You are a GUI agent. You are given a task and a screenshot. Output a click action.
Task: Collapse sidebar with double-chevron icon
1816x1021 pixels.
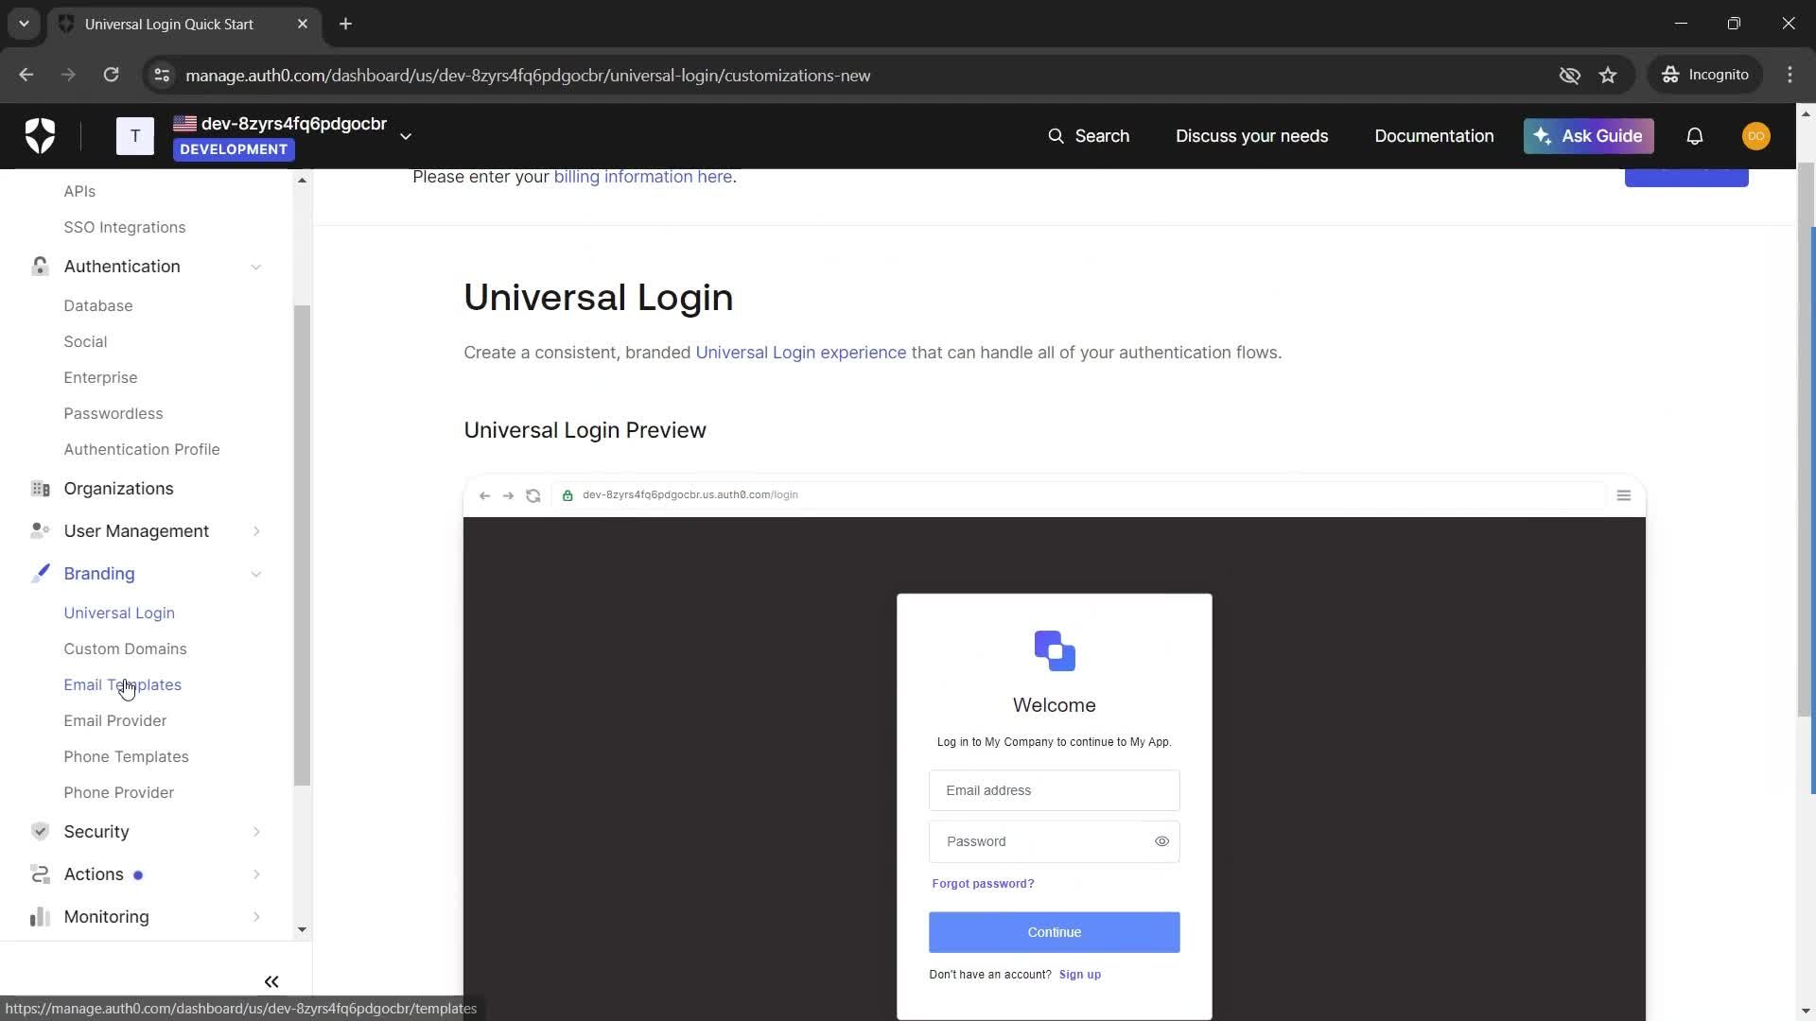point(271,982)
